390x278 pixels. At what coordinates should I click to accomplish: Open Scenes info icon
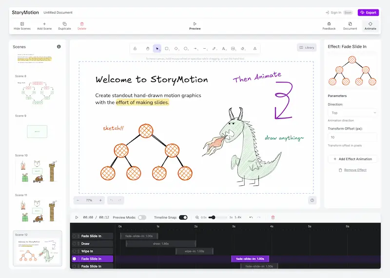(x=58, y=46)
